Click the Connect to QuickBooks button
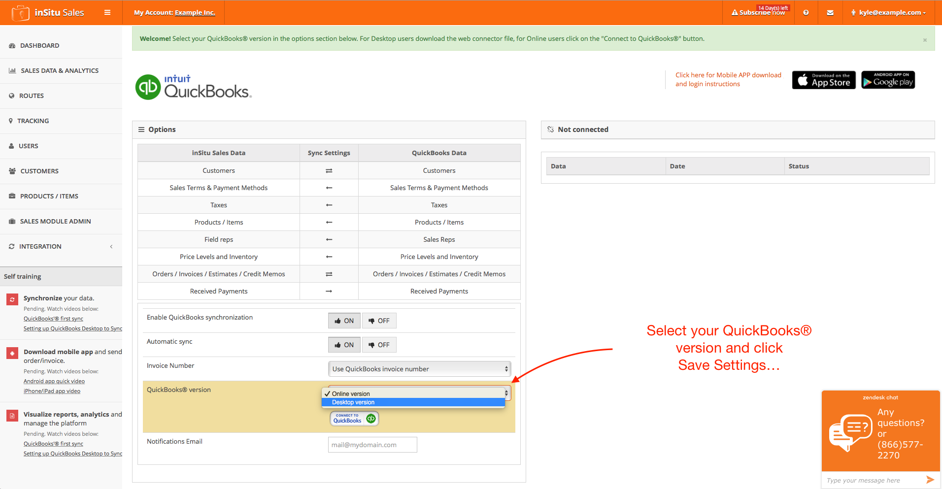942x489 pixels. click(x=354, y=419)
